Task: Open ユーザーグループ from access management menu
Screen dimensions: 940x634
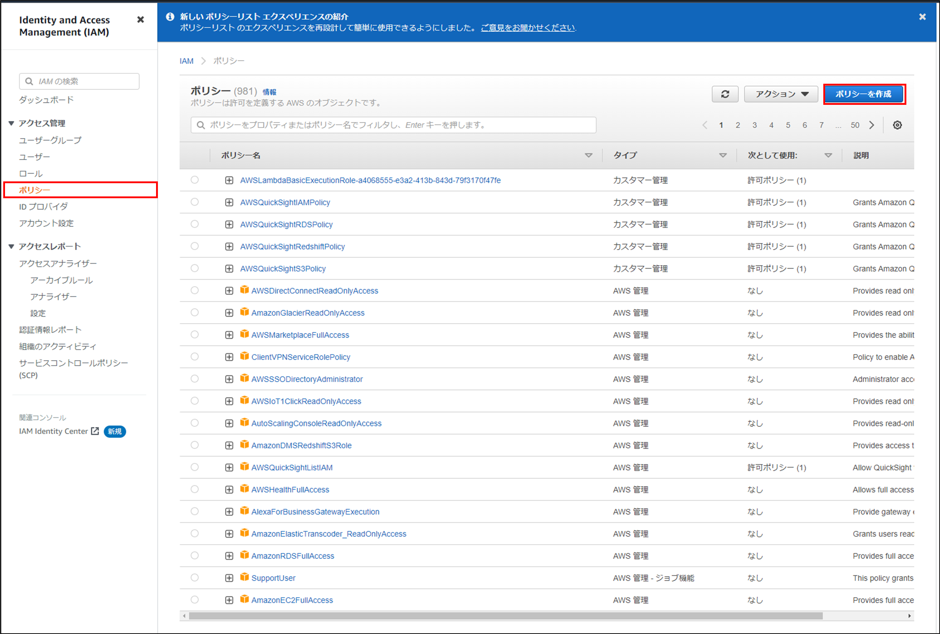Action: [x=50, y=140]
